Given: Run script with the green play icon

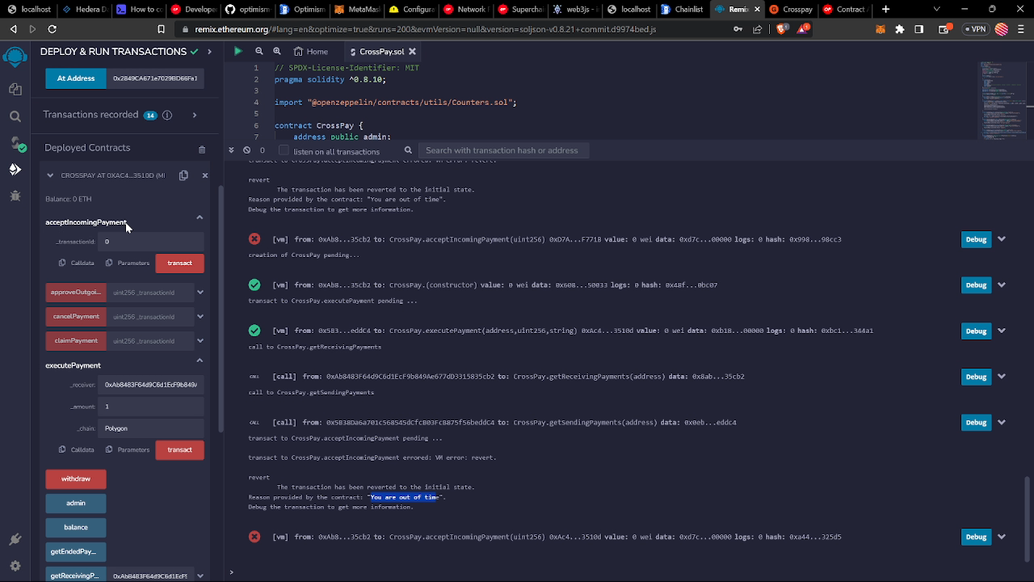Looking at the screenshot, I should 237,51.
